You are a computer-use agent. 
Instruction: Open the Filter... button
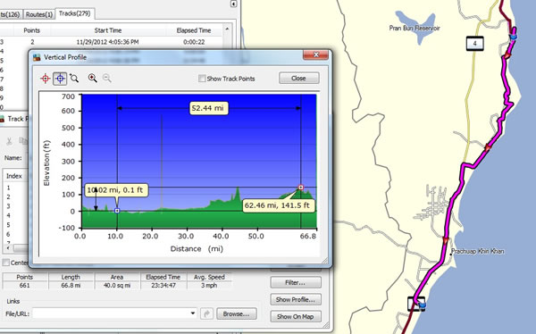(x=296, y=282)
